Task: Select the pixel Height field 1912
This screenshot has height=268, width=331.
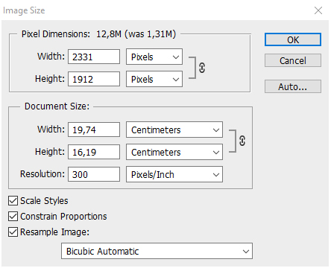Action: (x=94, y=79)
